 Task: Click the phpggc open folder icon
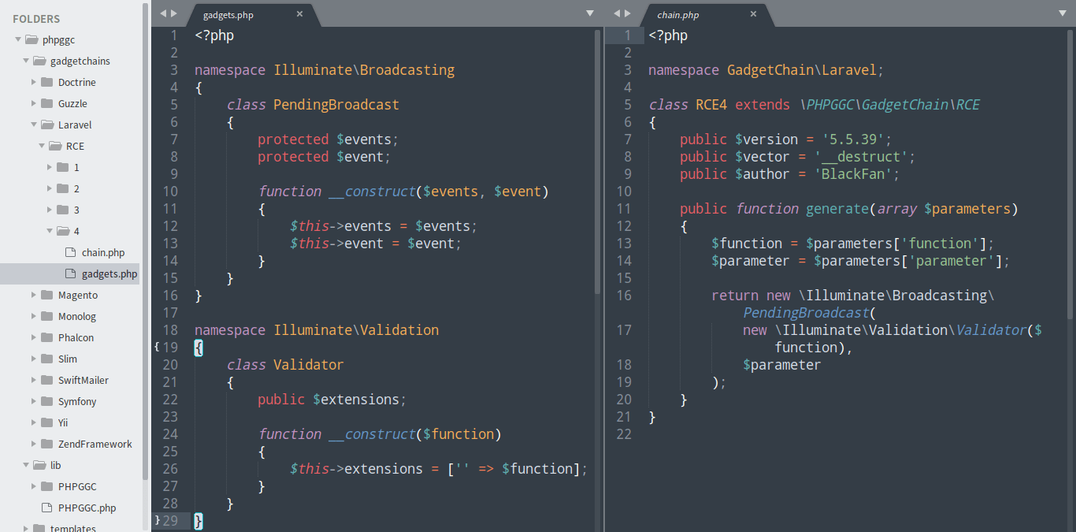31,39
